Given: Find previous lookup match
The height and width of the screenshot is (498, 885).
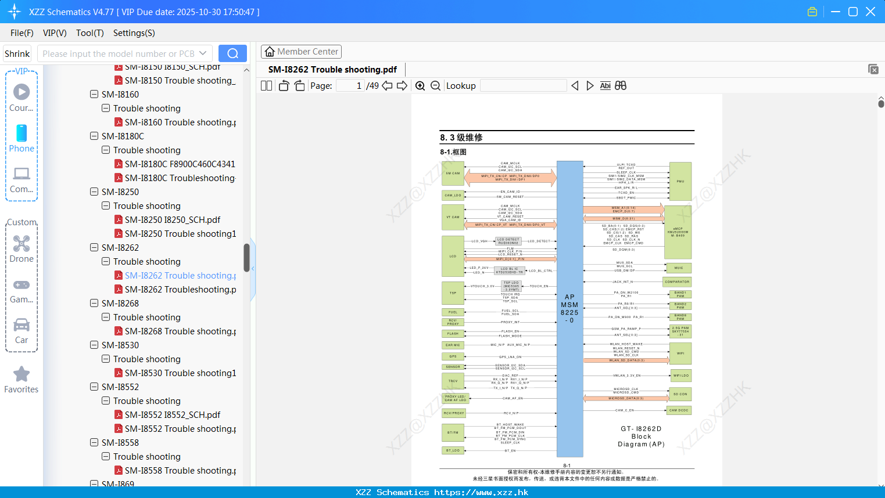Looking at the screenshot, I should click(x=575, y=86).
